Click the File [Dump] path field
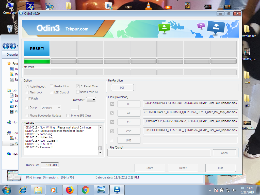 coord(159,153)
